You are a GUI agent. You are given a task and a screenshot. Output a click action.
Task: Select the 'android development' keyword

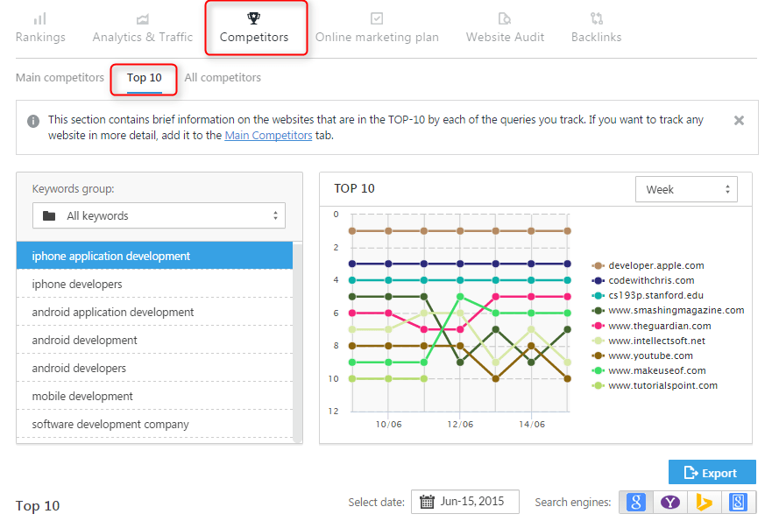[84, 340]
